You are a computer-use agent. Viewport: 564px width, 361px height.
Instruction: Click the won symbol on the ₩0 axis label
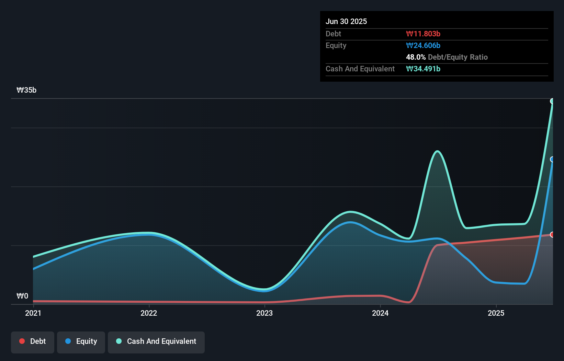(x=20, y=296)
